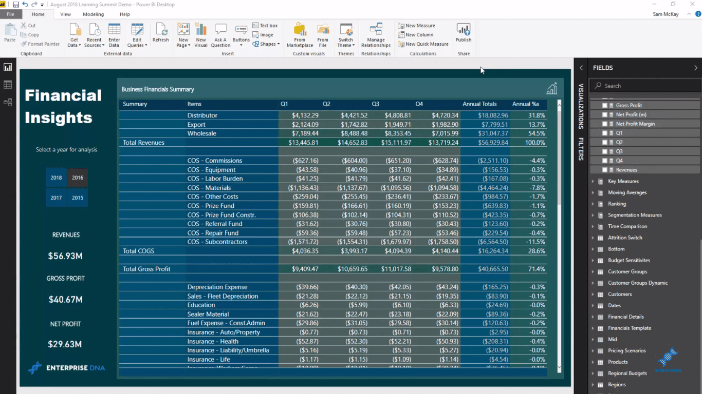This screenshot has width=702, height=394.
Task: Create a New Quick Measure
Action: click(423, 44)
